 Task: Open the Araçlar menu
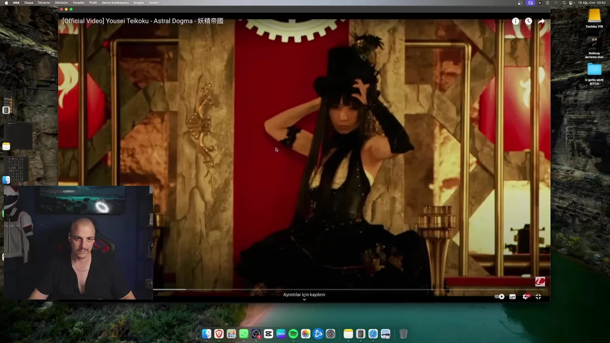click(x=139, y=3)
